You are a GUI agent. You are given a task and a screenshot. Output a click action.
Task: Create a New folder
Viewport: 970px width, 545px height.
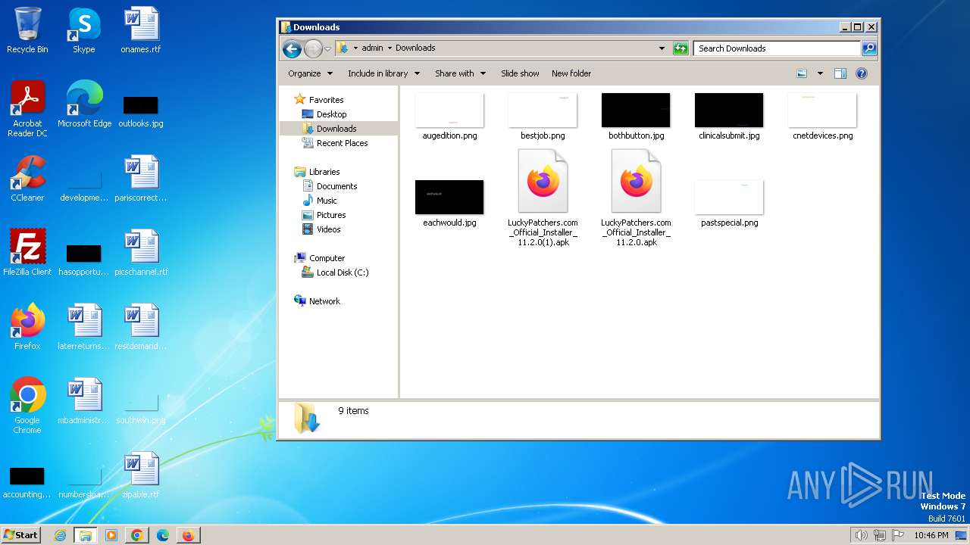coord(571,73)
